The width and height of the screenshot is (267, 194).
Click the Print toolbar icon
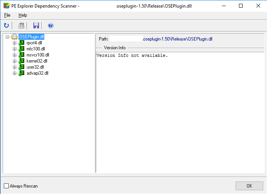tap(21, 25)
